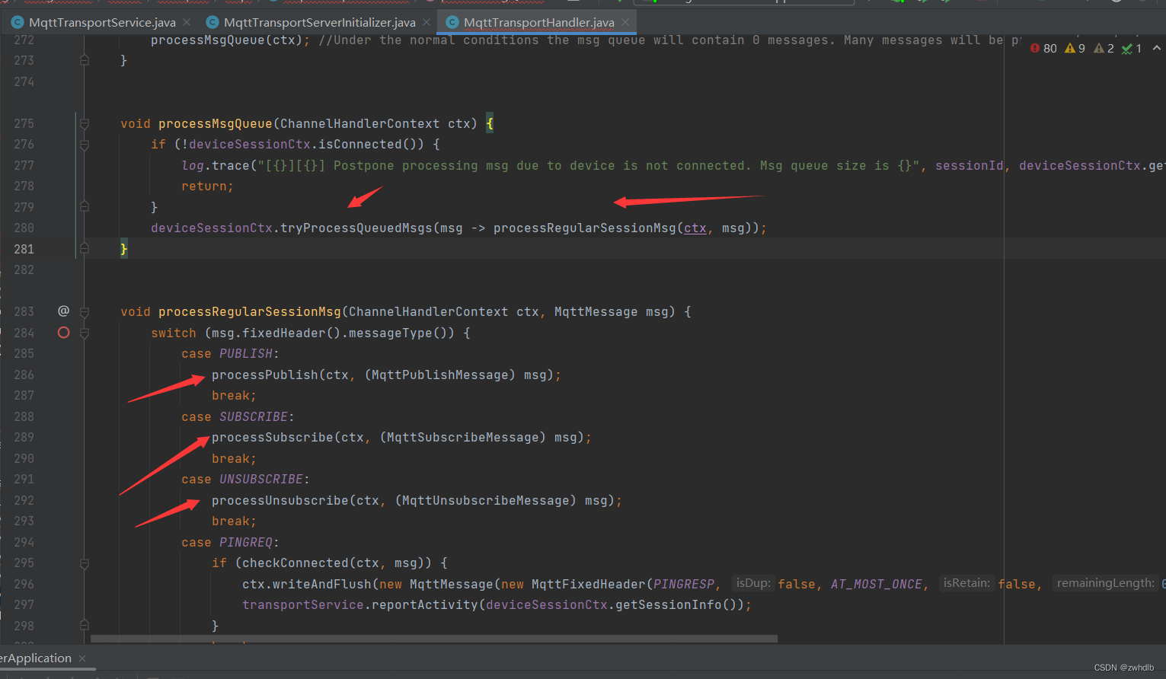Collapse the if block at line 276
Screen dimensions: 1166x679
(85, 145)
